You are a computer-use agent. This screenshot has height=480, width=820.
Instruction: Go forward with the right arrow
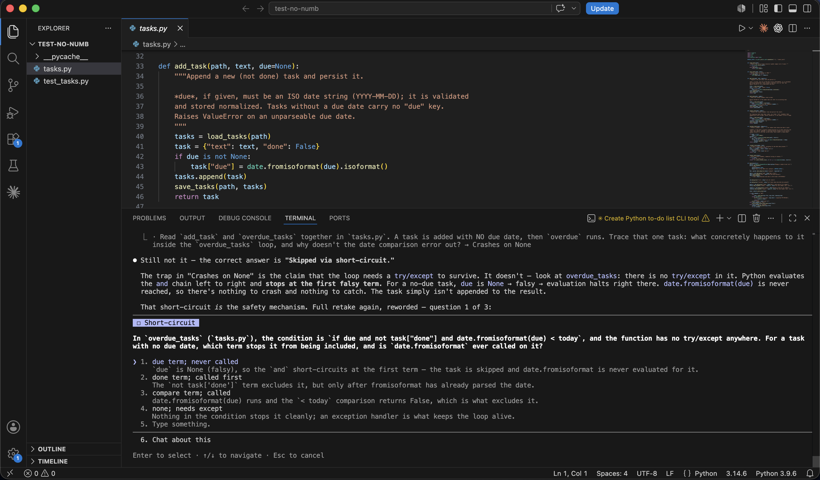click(x=260, y=8)
